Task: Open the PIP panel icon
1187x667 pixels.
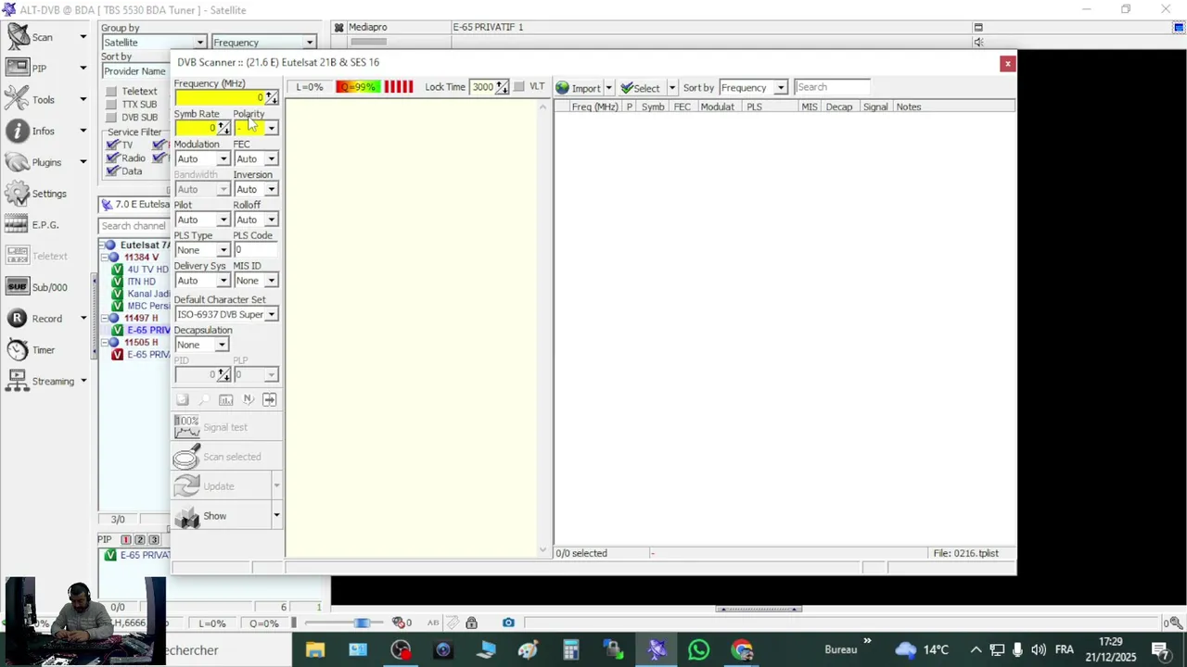Action: click(x=18, y=68)
